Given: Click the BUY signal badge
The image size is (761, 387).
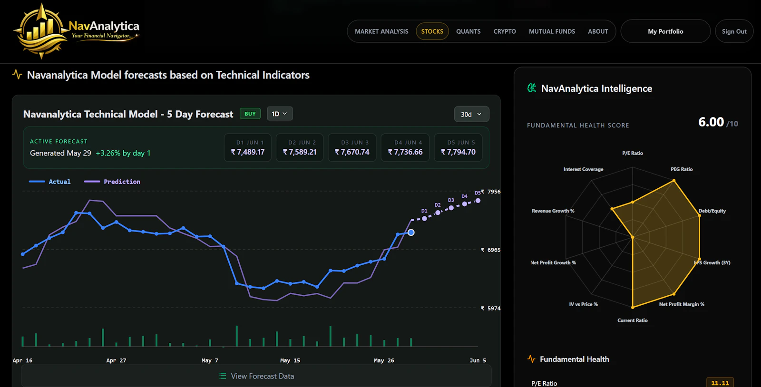Looking at the screenshot, I should (250, 114).
